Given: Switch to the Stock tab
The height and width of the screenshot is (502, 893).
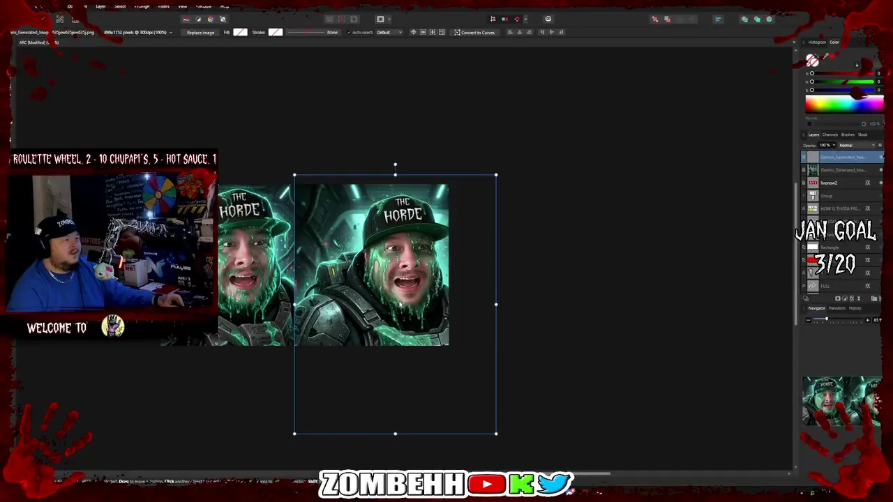Looking at the screenshot, I should coord(863,135).
